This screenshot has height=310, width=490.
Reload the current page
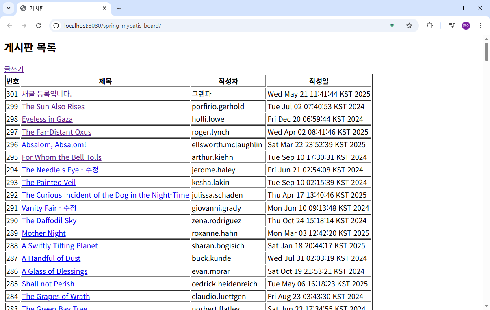(39, 25)
